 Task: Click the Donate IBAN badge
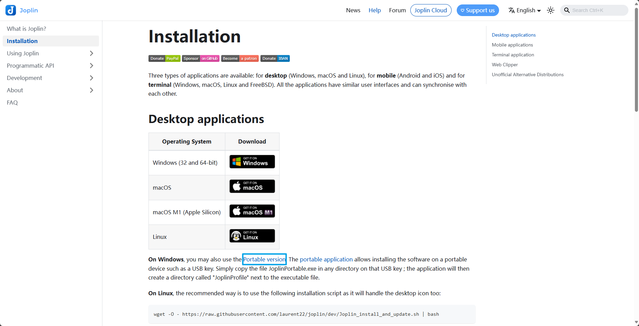click(275, 58)
